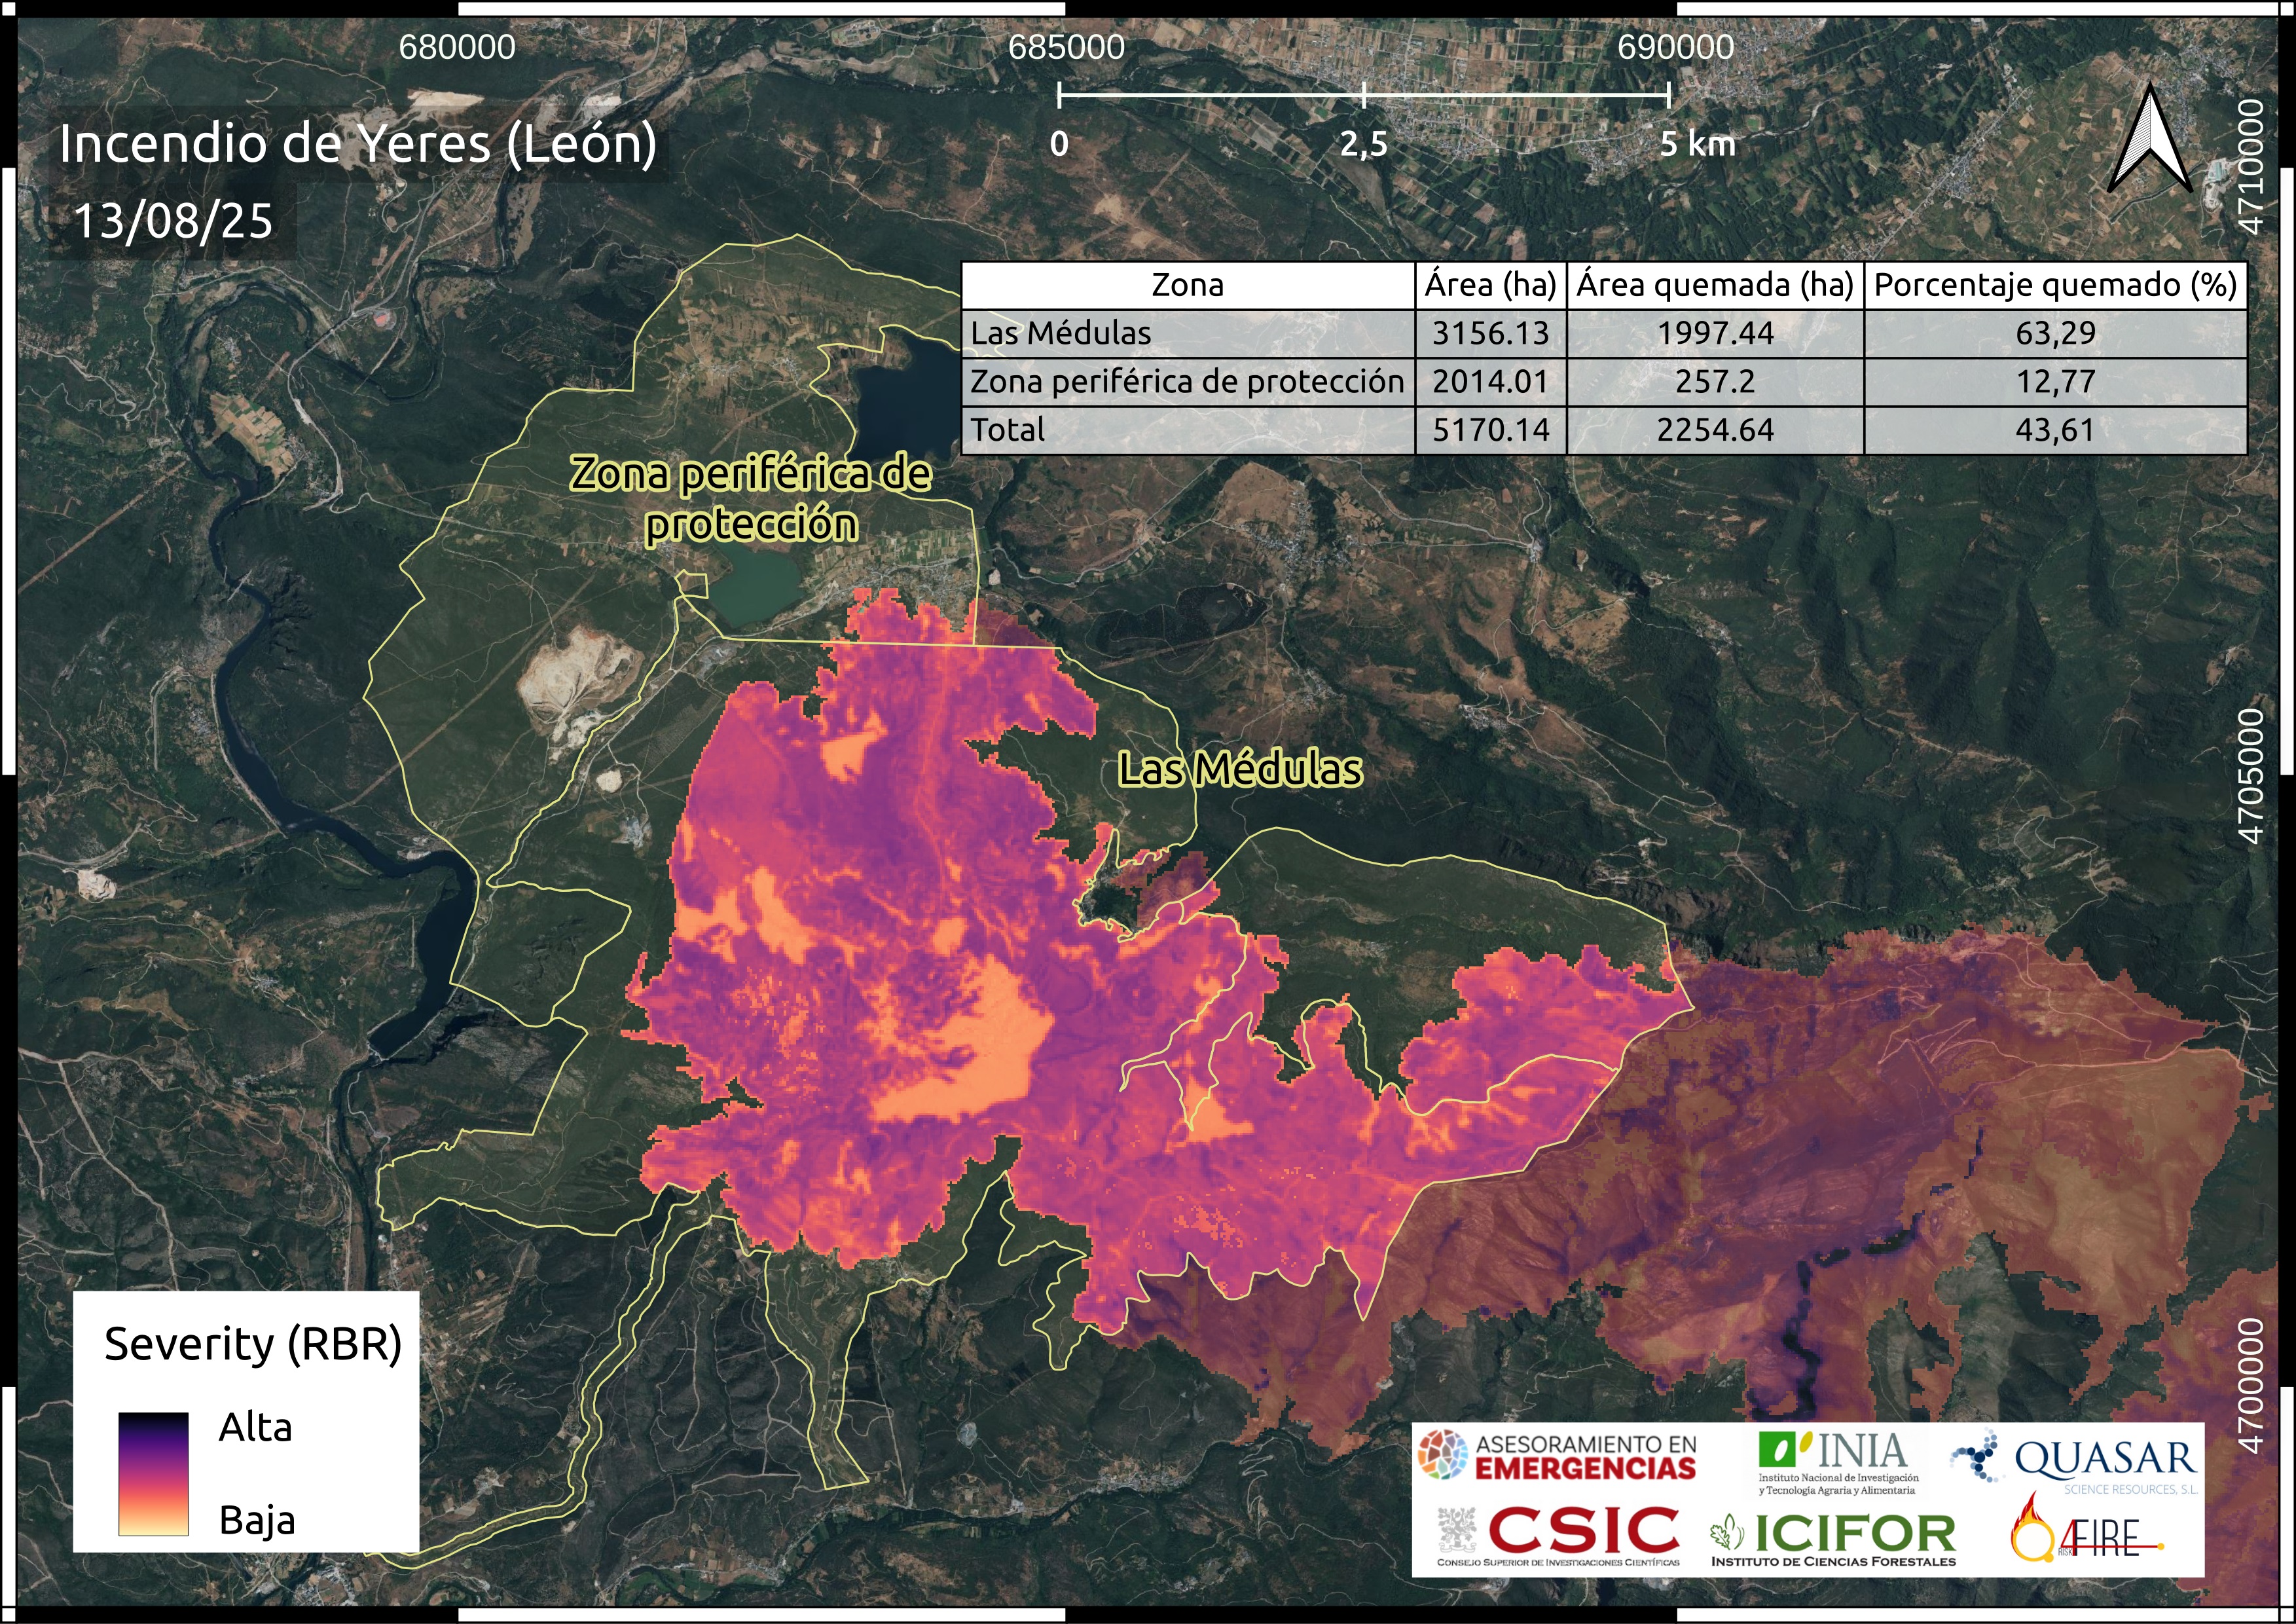The image size is (2296, 1624).
Task: Click the Incendio de Yeres title
Action: tap(357, 143)
